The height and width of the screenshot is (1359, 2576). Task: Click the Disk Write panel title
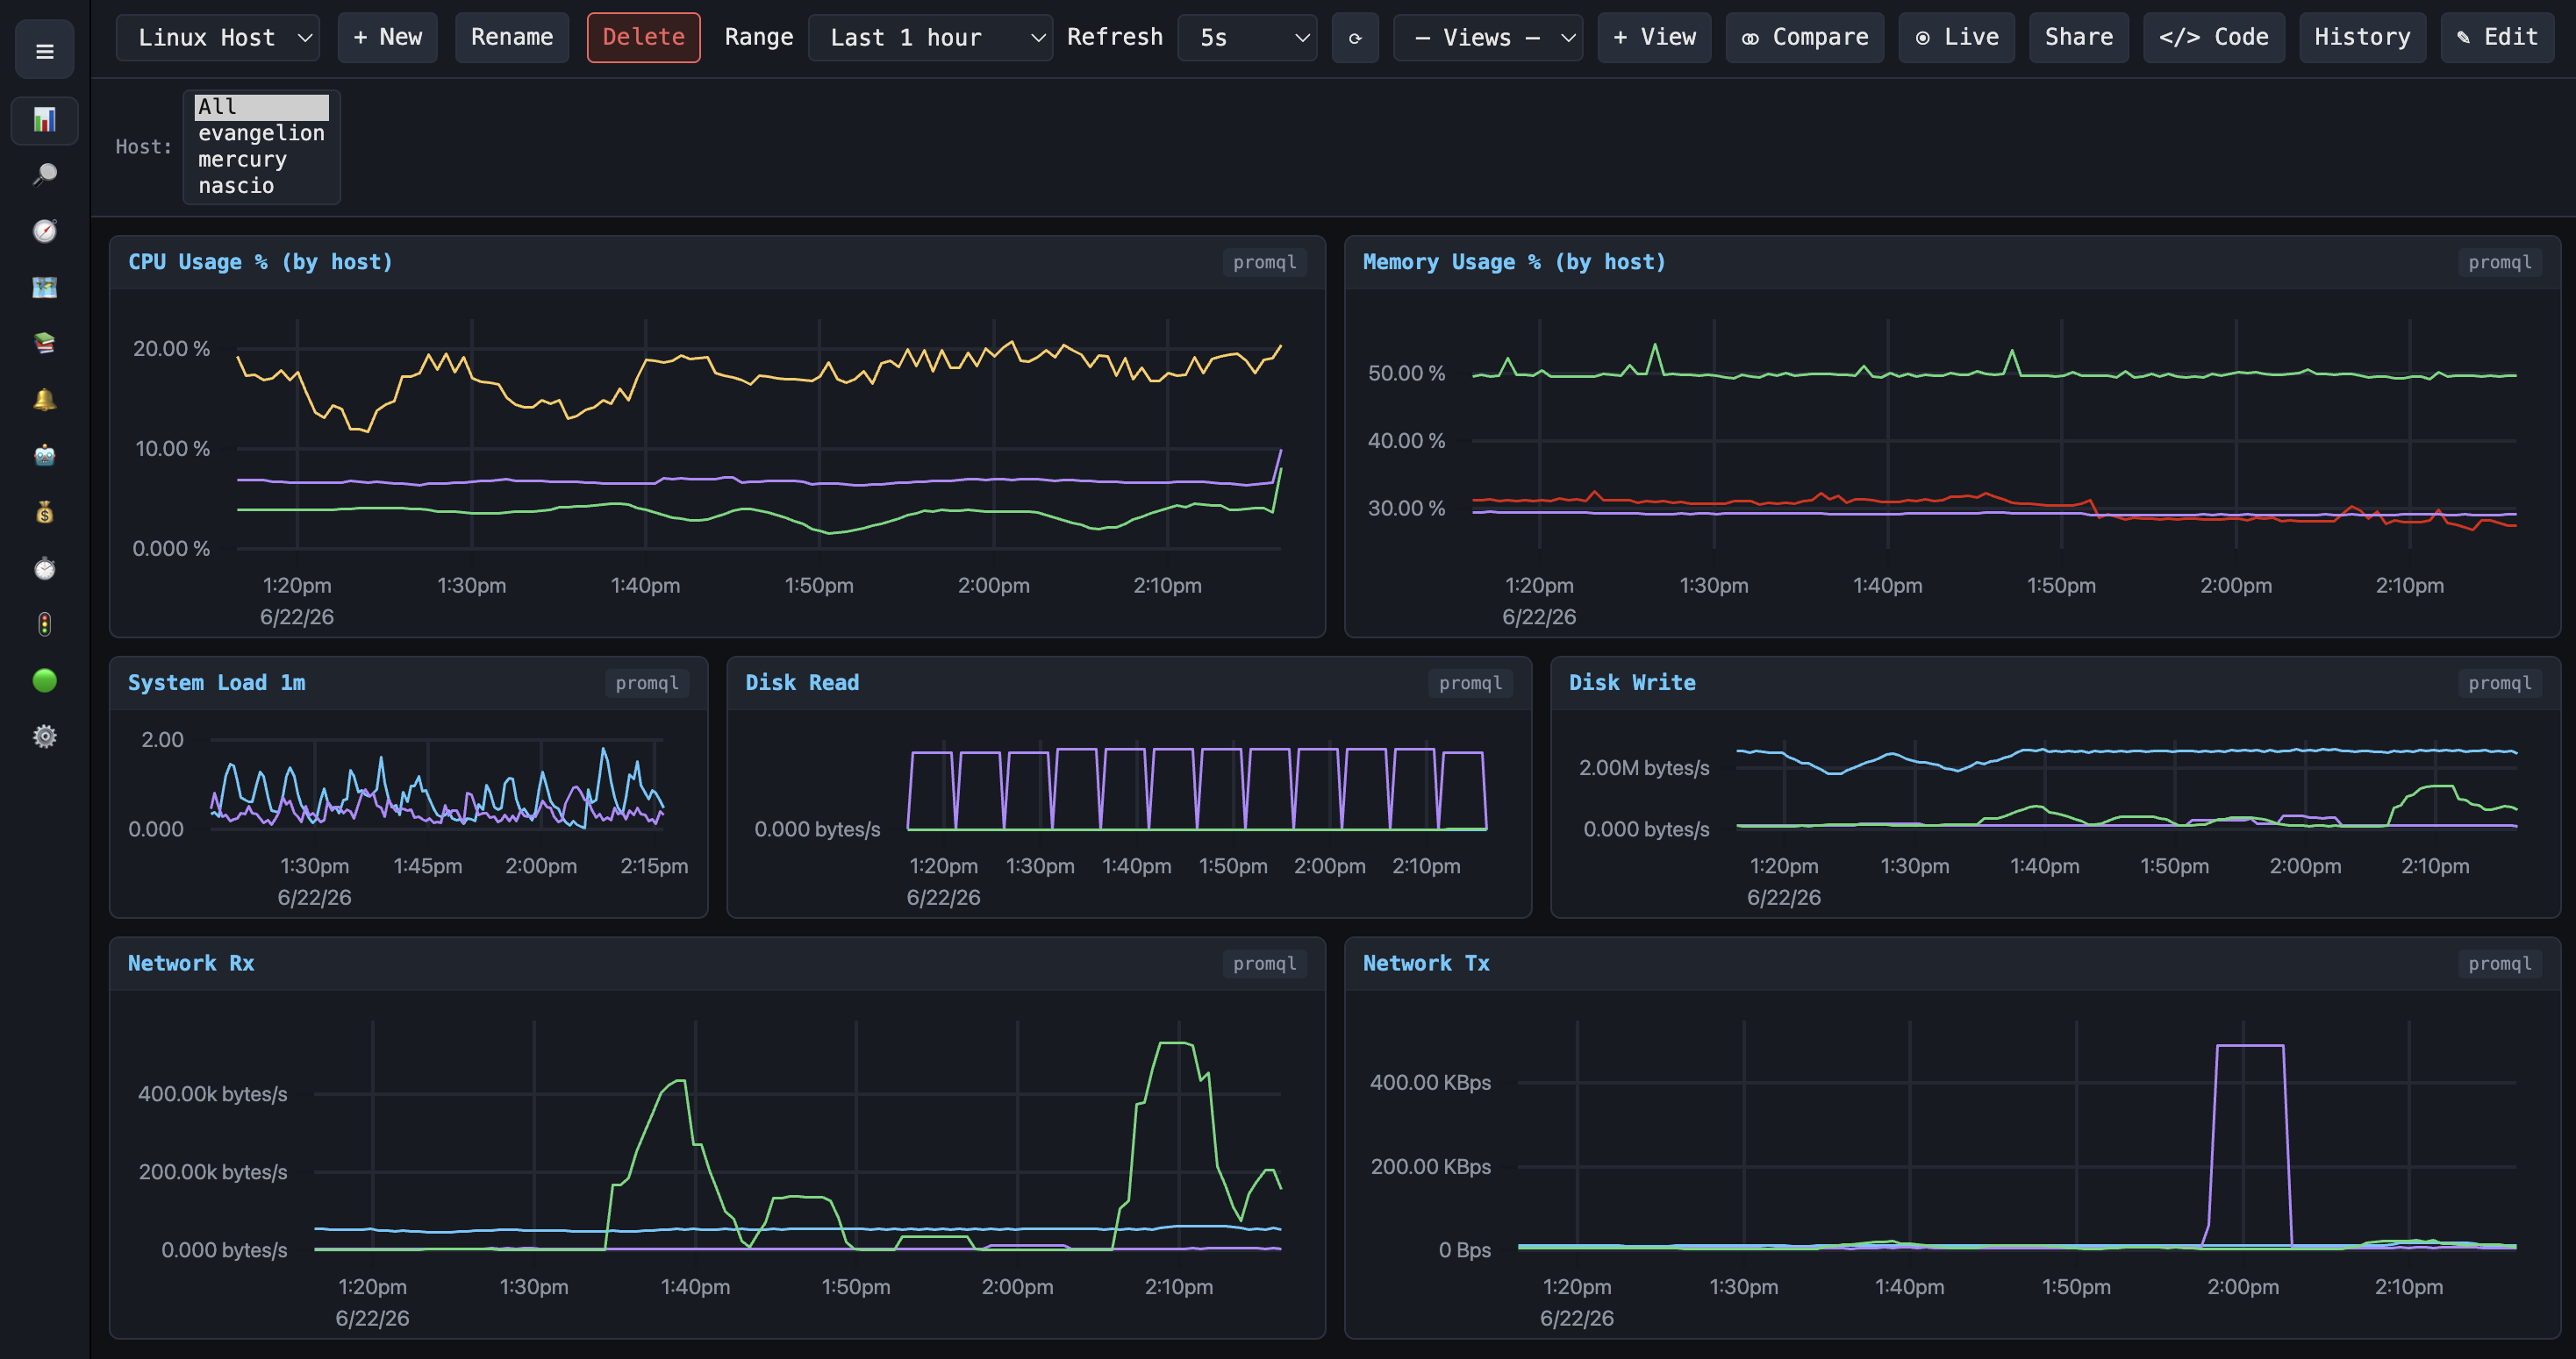[1632, 682]
